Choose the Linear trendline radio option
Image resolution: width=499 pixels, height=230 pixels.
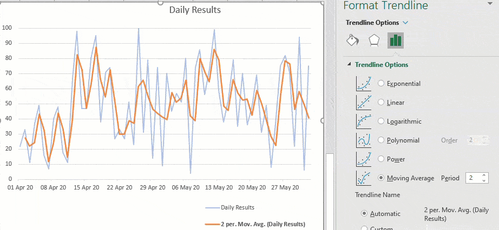tap(382, 103)
